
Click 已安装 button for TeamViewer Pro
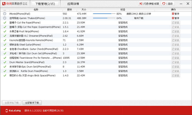pyautogui.click(x=176, y=58)
